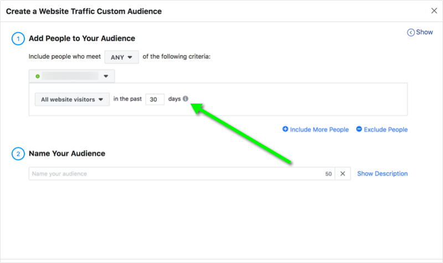Image resolution: width=443 pixels, height=263 pixels.
Task: Click the chevron icon beside Show
Action: (410, 33)
